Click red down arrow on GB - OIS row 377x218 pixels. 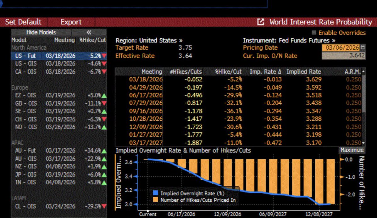tap(104, 103)
